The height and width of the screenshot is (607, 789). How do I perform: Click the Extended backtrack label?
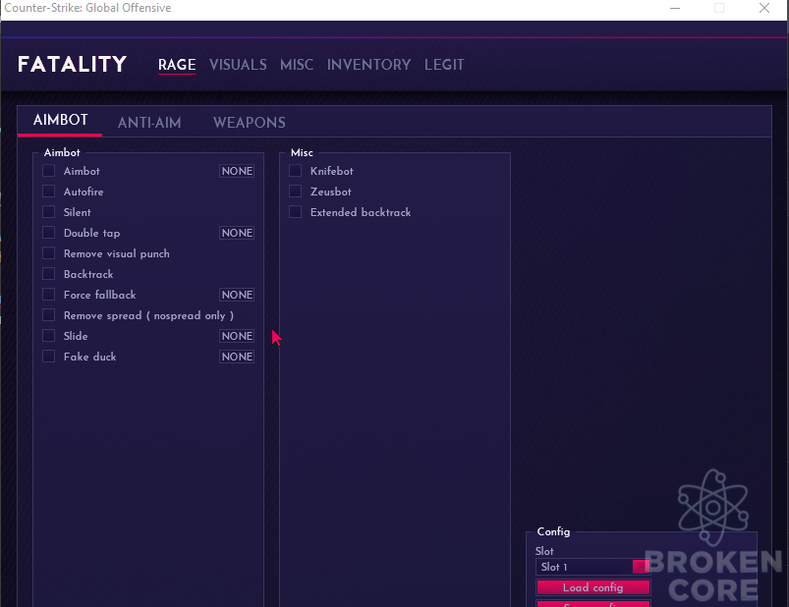pyautogui.click(x=361, y=212)
